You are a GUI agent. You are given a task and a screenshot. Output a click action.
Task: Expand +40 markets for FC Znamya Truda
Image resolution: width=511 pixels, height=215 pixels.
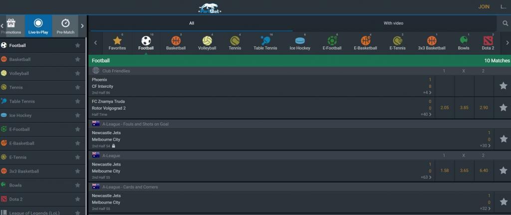point(426,114)
